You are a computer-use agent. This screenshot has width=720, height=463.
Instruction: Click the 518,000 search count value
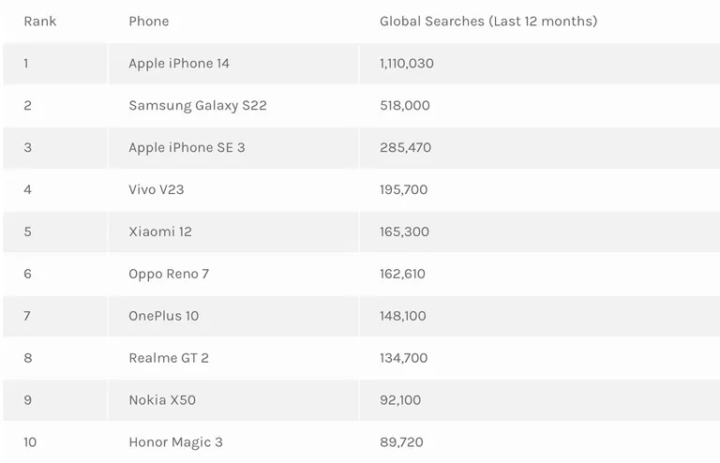pyautogui.click(x=405, y=106)
